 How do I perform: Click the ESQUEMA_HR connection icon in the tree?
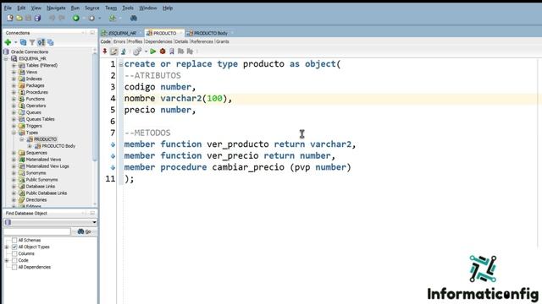[x=14, y=58]
